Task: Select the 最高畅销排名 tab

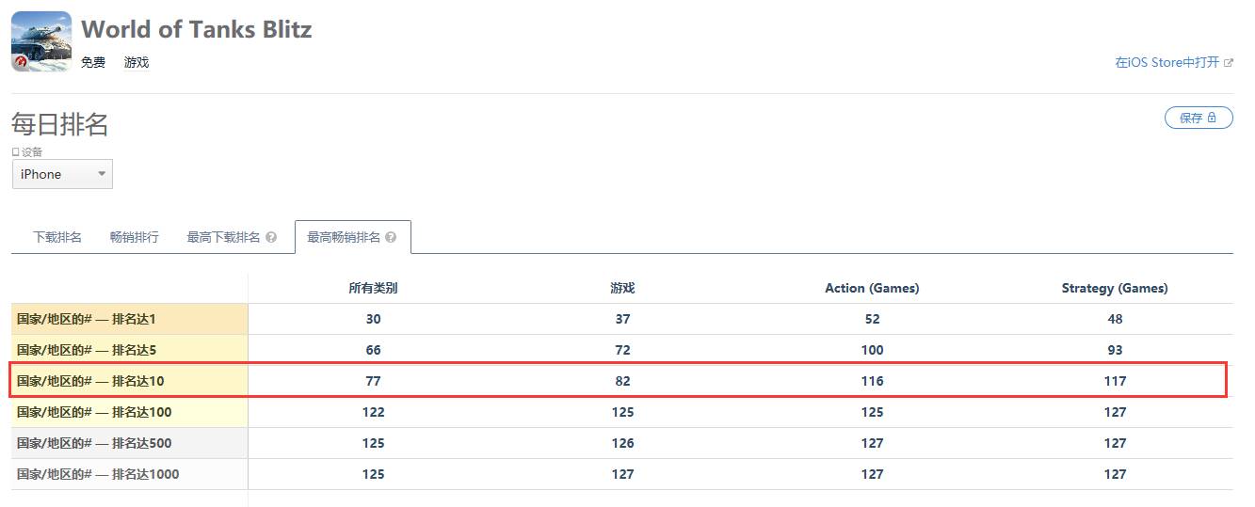Action: coord(344,238)
